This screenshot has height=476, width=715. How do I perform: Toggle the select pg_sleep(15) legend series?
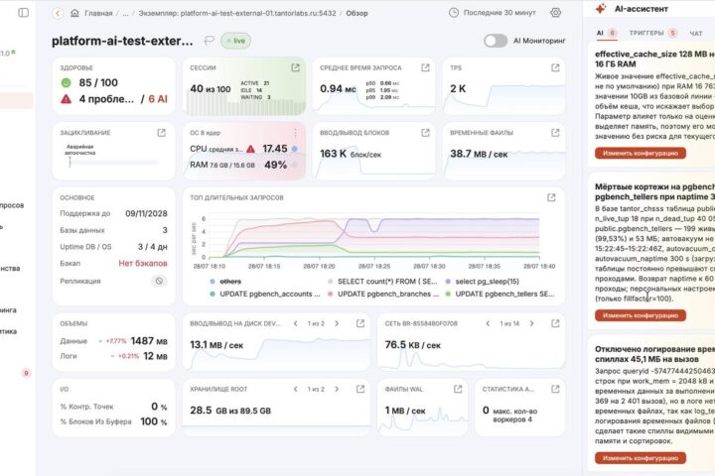pos(483,282)
